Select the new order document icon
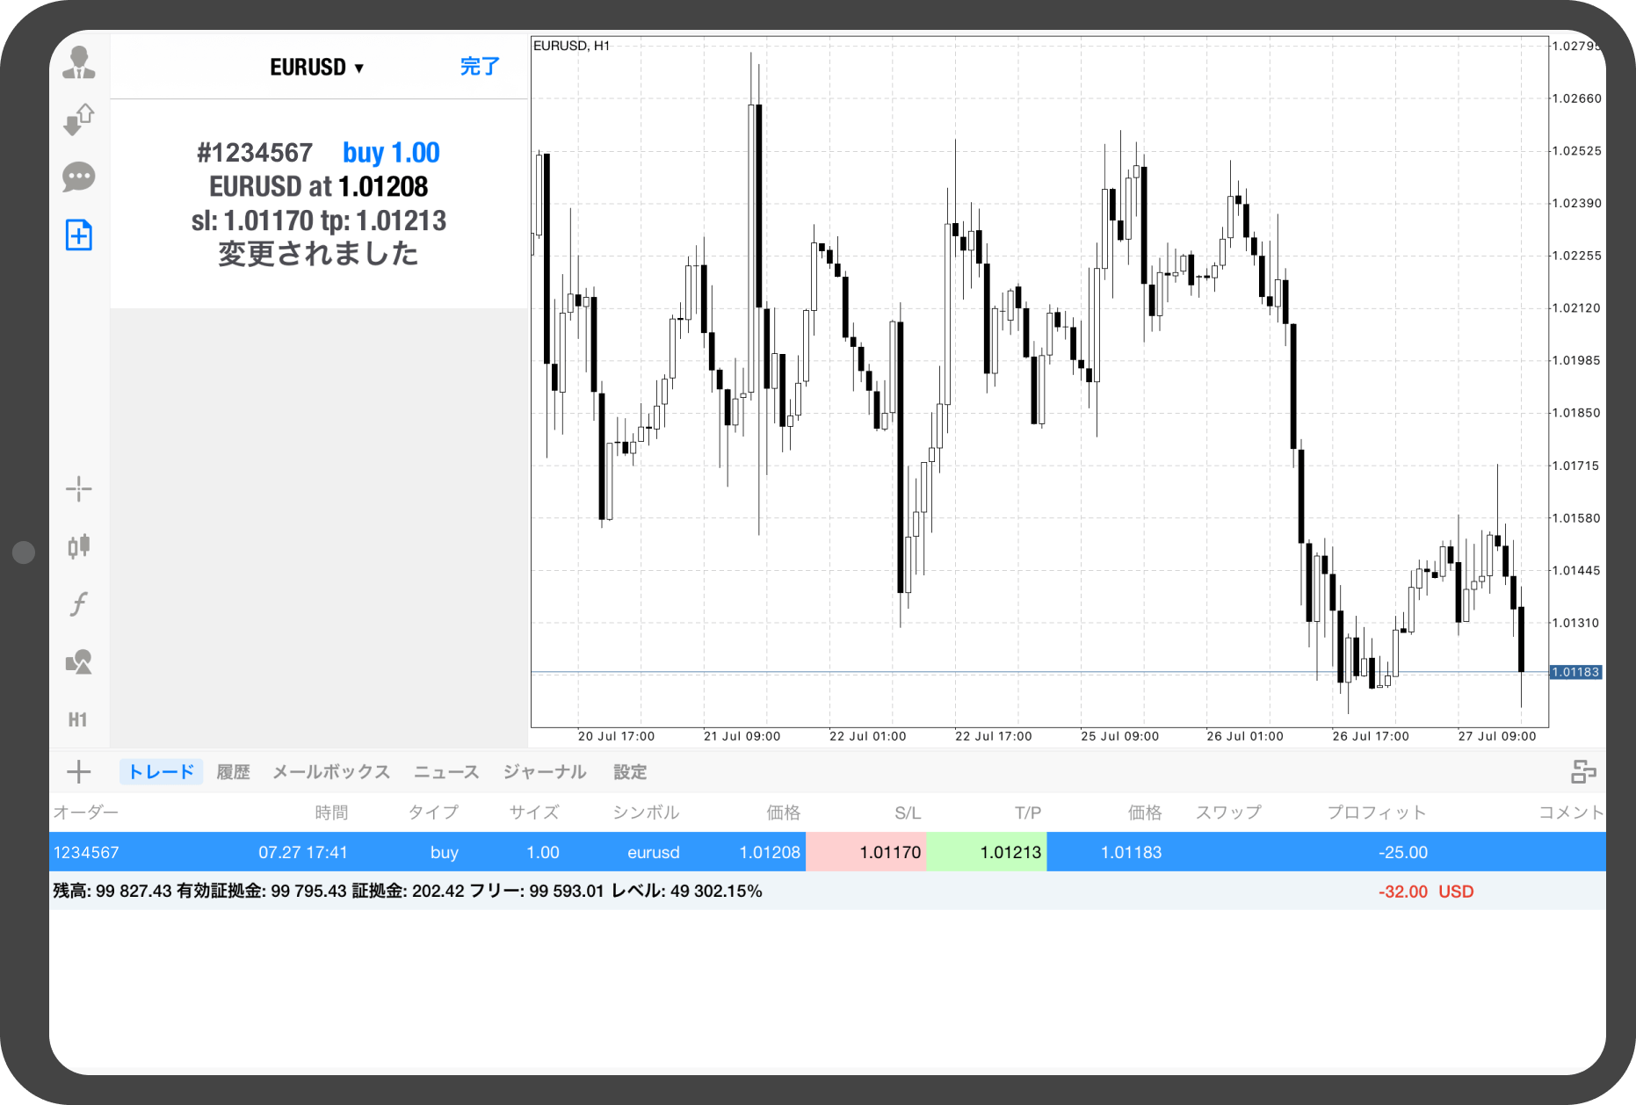Screen dimensions: 1636x1105 coord(79,235)
